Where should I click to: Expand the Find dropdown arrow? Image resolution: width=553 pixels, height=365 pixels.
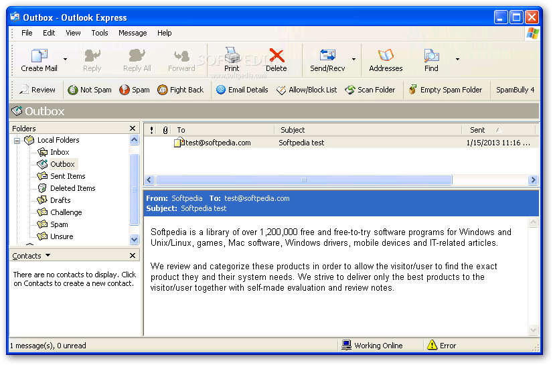pyautogui.click(x=457, y=59)
